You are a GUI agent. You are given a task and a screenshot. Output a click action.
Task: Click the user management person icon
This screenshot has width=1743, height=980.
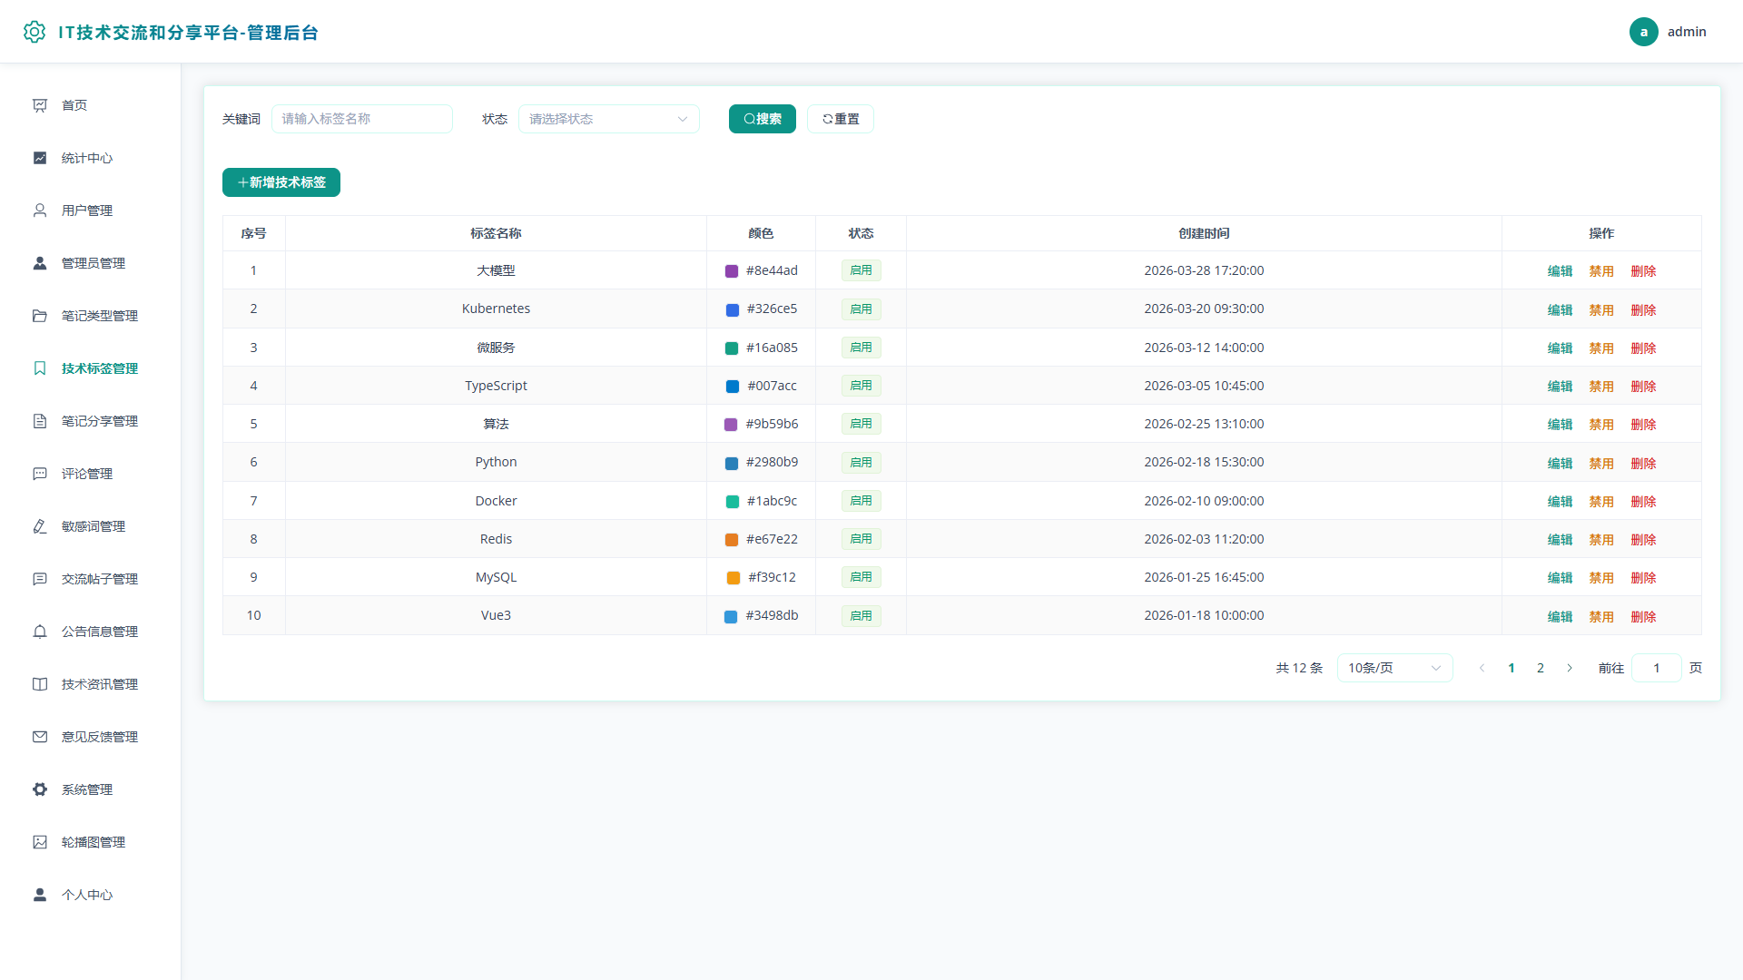pyautogui.click(x=40, y=211)
